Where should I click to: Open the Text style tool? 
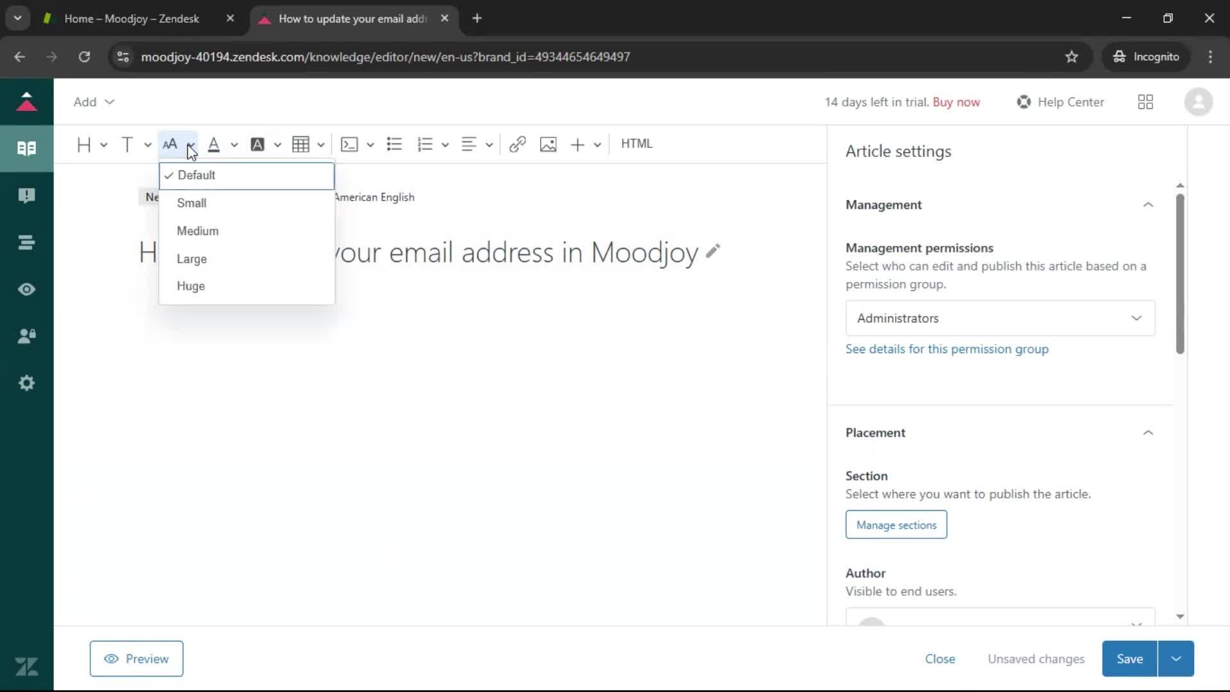127,144
